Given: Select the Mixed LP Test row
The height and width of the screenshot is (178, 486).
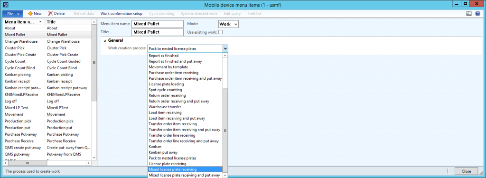Looking at the screenshot, I should (x=47, y=108).
